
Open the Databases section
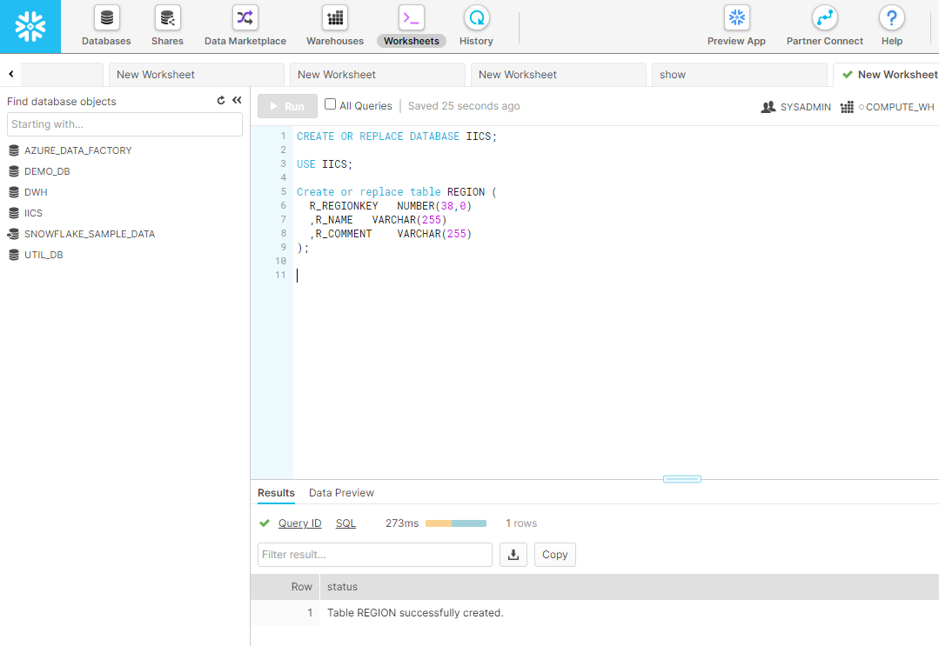point(105,26)
